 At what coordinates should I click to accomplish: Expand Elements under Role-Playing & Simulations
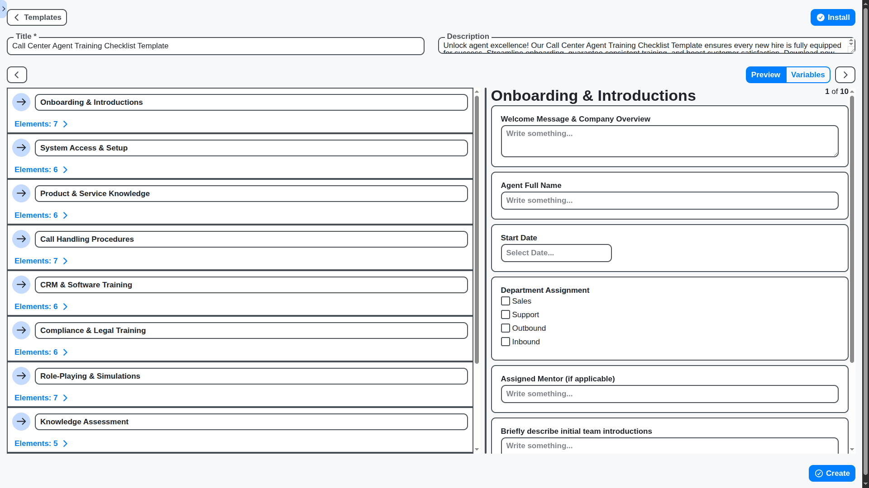41,398
